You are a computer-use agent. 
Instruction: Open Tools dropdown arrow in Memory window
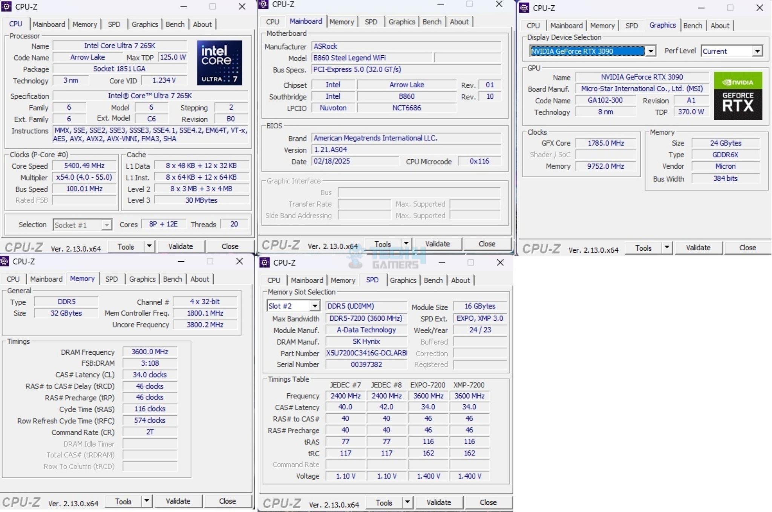pos(146,501)
